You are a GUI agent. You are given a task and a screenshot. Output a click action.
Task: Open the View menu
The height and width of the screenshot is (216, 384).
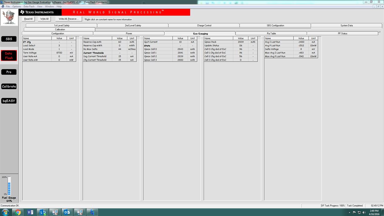(x=40, y=6)
